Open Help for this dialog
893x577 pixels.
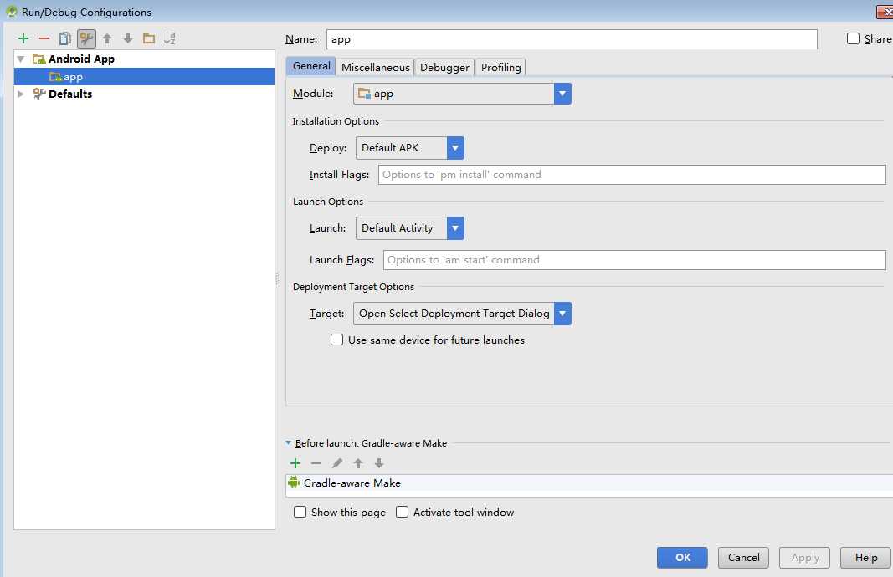tap(865, 558)
